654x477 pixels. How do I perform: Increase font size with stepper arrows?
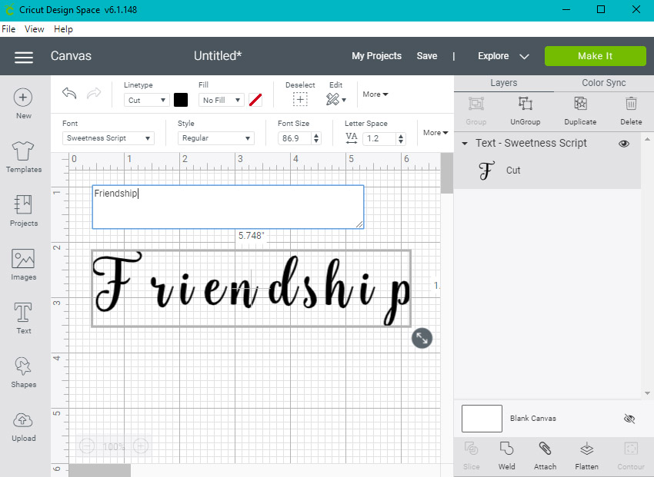coord(316,135)
